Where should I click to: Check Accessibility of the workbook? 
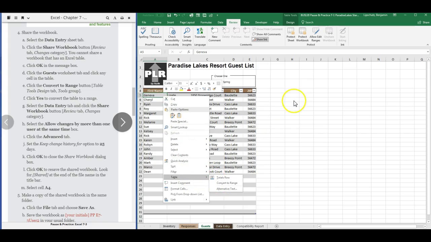pos(172,35)
